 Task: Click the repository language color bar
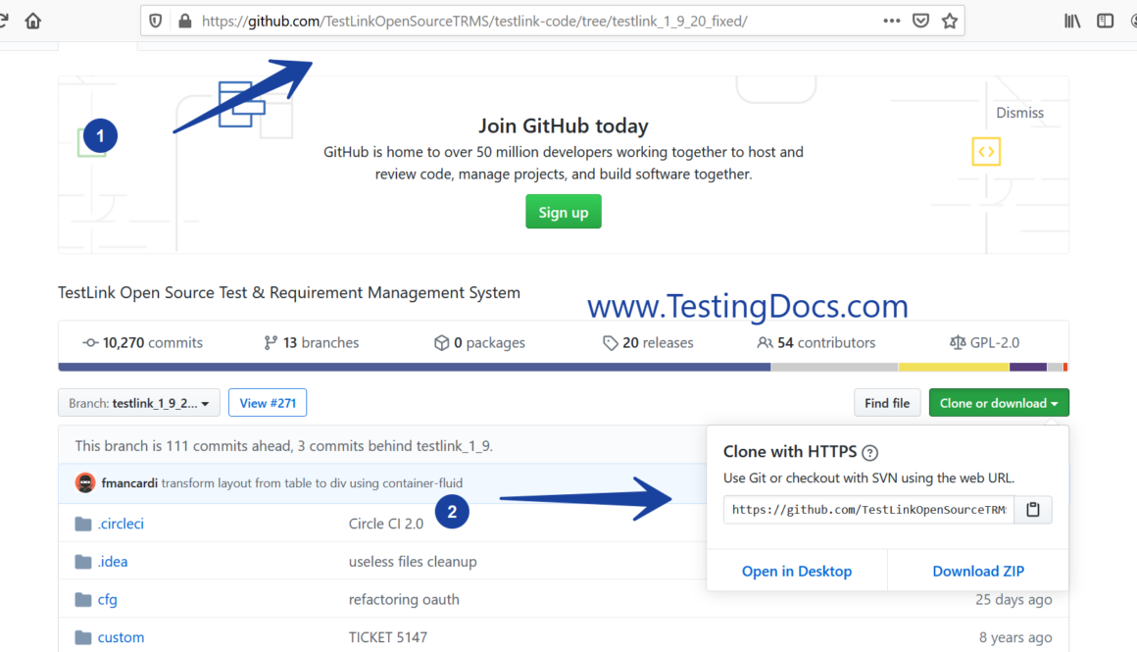(x=563, y=368)
